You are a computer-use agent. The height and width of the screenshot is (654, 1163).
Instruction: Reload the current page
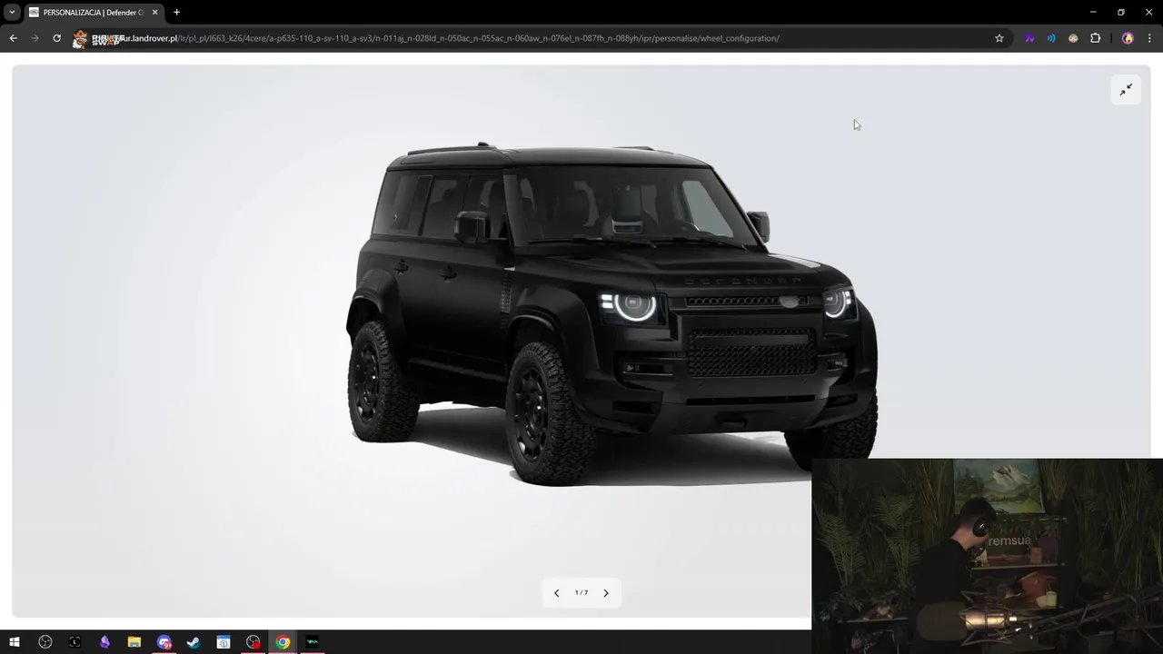coord(56,38)
